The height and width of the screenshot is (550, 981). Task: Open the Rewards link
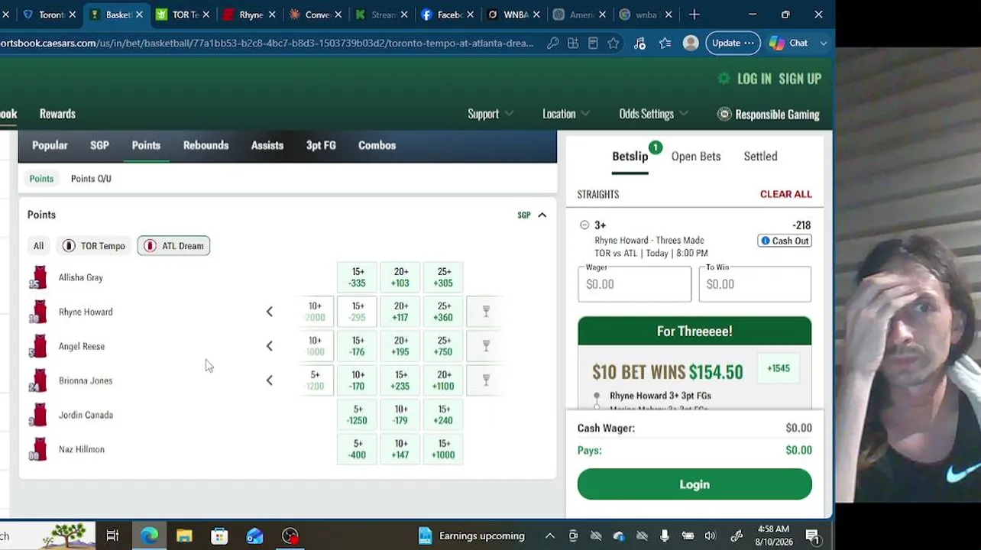tap(57, 114)
